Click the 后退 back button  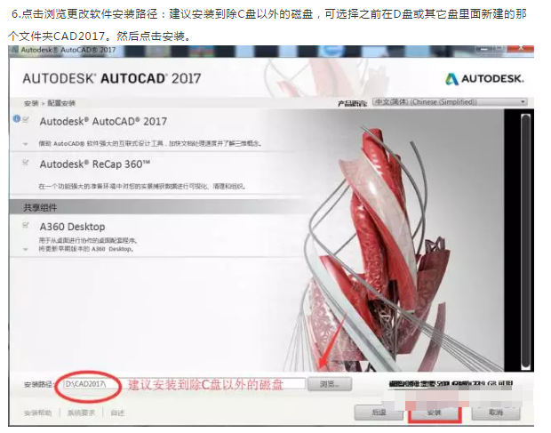379,412
